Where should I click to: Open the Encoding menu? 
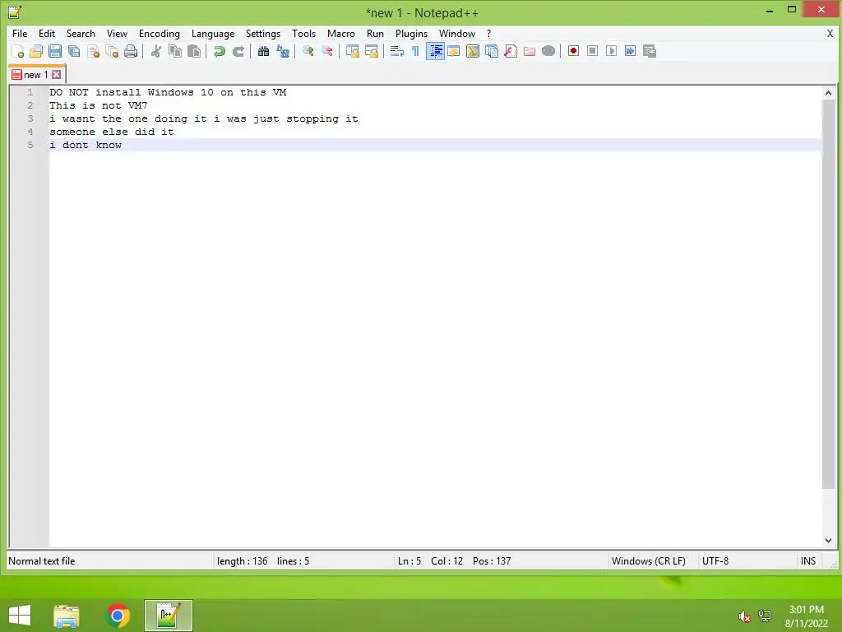[x=159, y=33]
